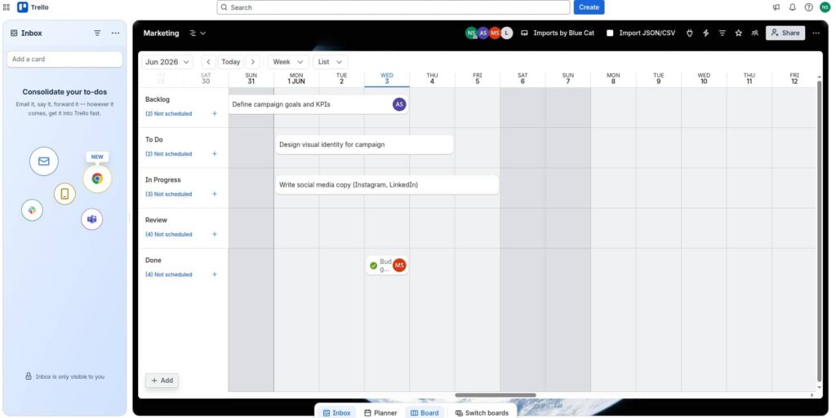Select the WED 3 date header
Viewport: 836px width, 418px height.
point(387,79)
